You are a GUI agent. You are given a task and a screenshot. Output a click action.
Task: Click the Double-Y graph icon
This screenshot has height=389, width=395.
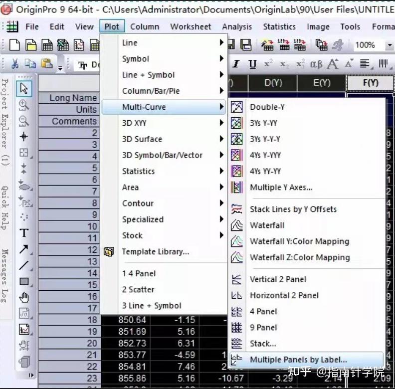pos(237,107)
